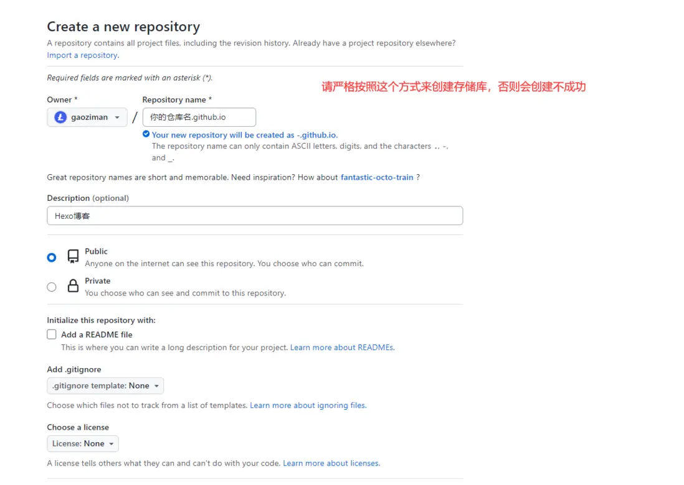Use the fantastic-octo-train name suggestion
Viewport: 684px width, 485px height.
(377, 177)
